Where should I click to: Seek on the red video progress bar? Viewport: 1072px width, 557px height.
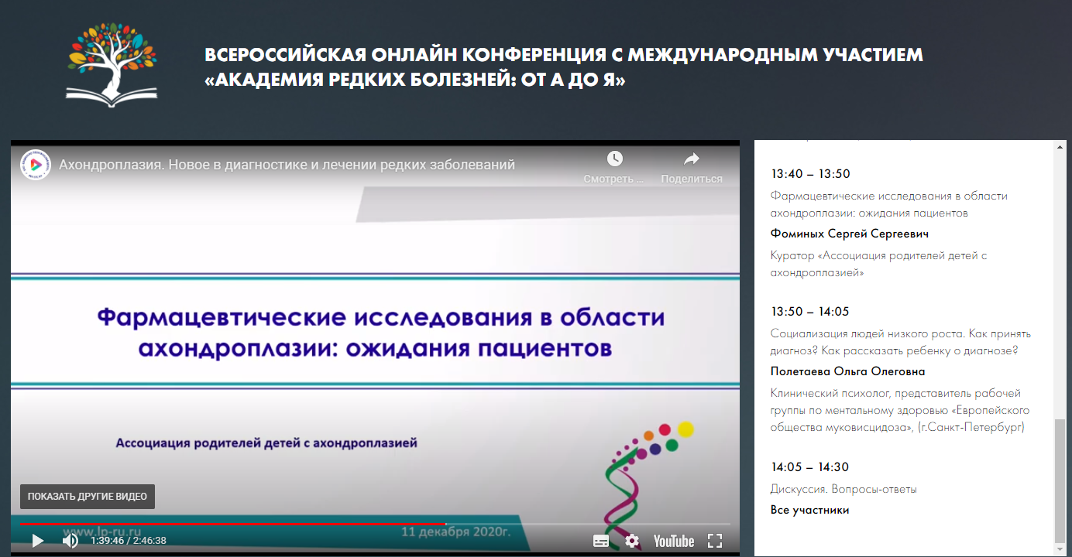click(232, 524)
